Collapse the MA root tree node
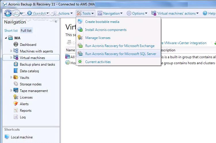216x143 pixels. 6,38
